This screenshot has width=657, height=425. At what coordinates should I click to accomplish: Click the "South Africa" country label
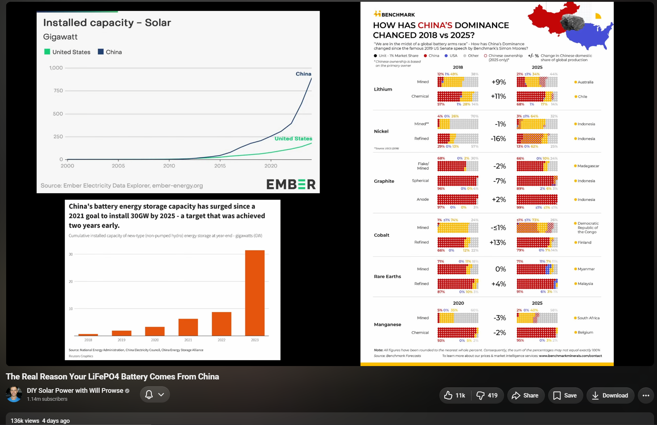coord(588,318)
